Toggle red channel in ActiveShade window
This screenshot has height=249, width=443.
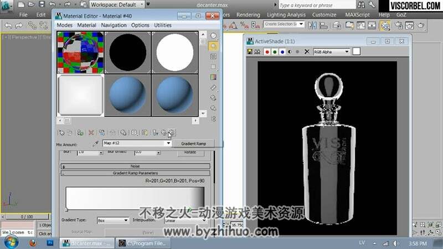(x=267, y=51)
